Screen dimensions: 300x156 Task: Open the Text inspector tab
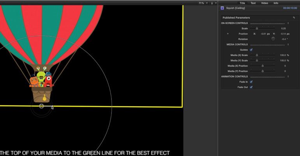tap(253, 3)
